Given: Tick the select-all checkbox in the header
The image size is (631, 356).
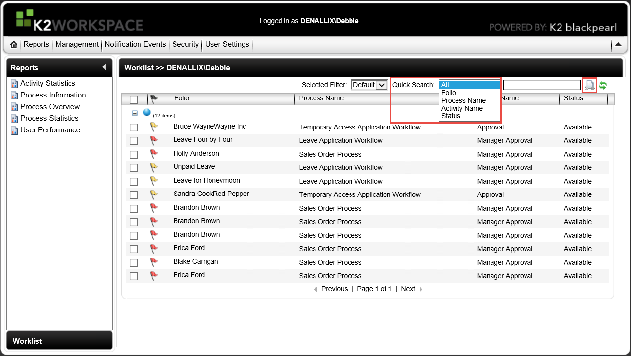Looking at the screenshot, I should (x=134, y=98).
